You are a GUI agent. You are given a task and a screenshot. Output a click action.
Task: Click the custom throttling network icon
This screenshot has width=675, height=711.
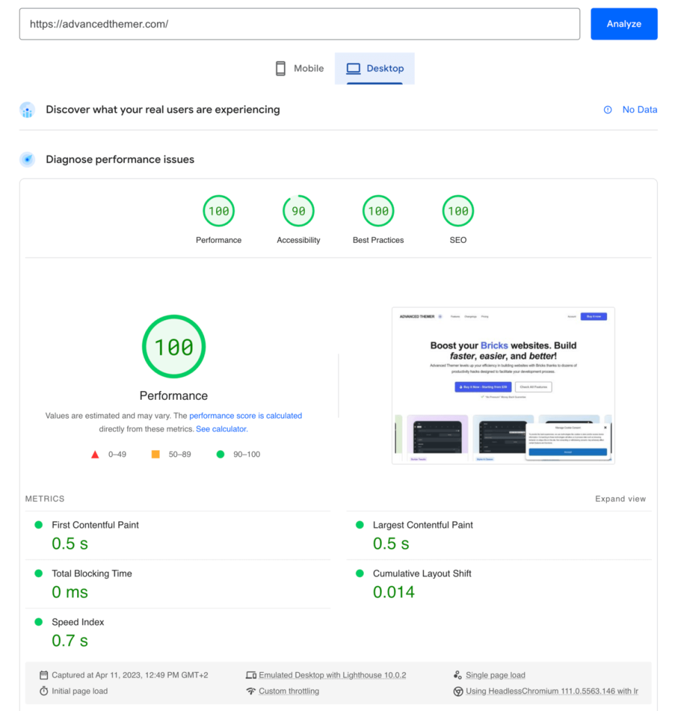tap(251, 691)
